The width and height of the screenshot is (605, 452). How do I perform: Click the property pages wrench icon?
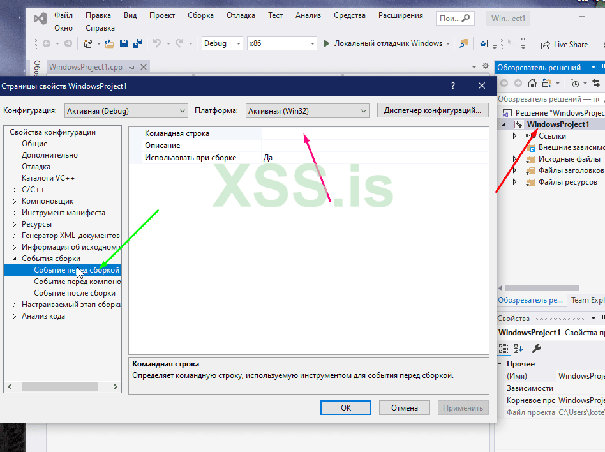(537, 349)
